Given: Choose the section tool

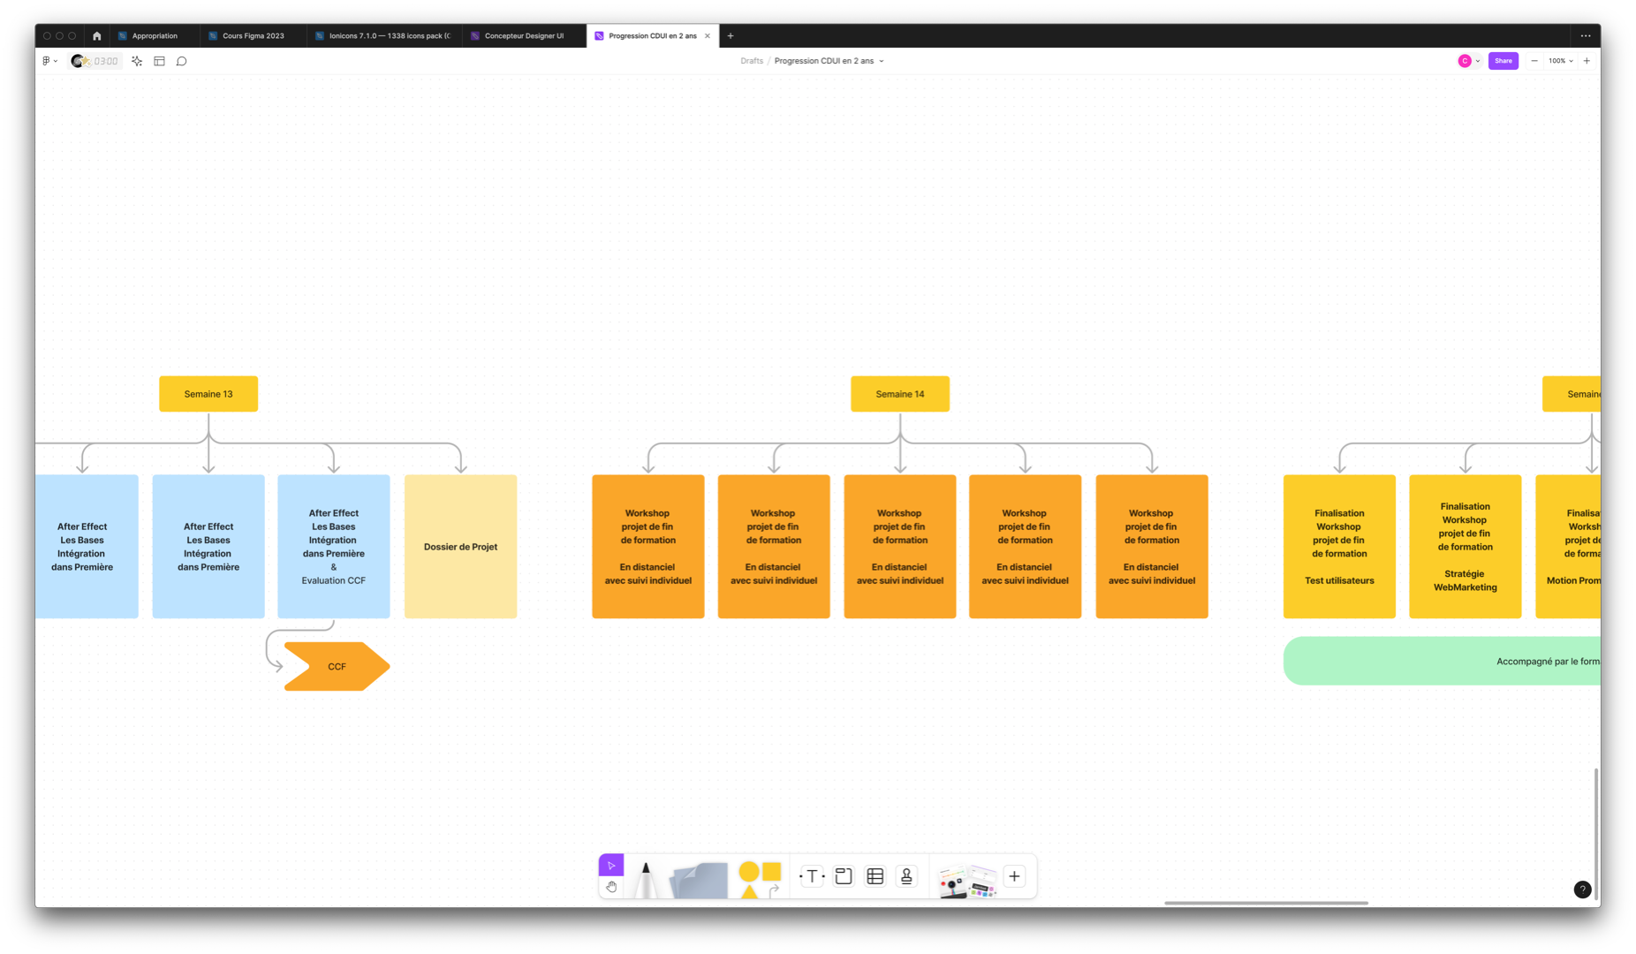Looking at the screenshot, I should pos(844,876).
